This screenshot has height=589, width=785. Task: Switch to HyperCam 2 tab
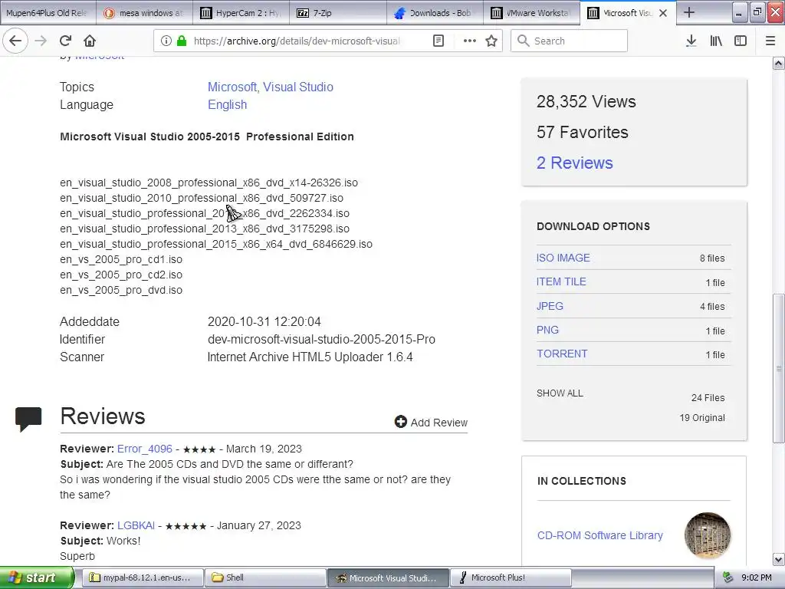point(241,13)
